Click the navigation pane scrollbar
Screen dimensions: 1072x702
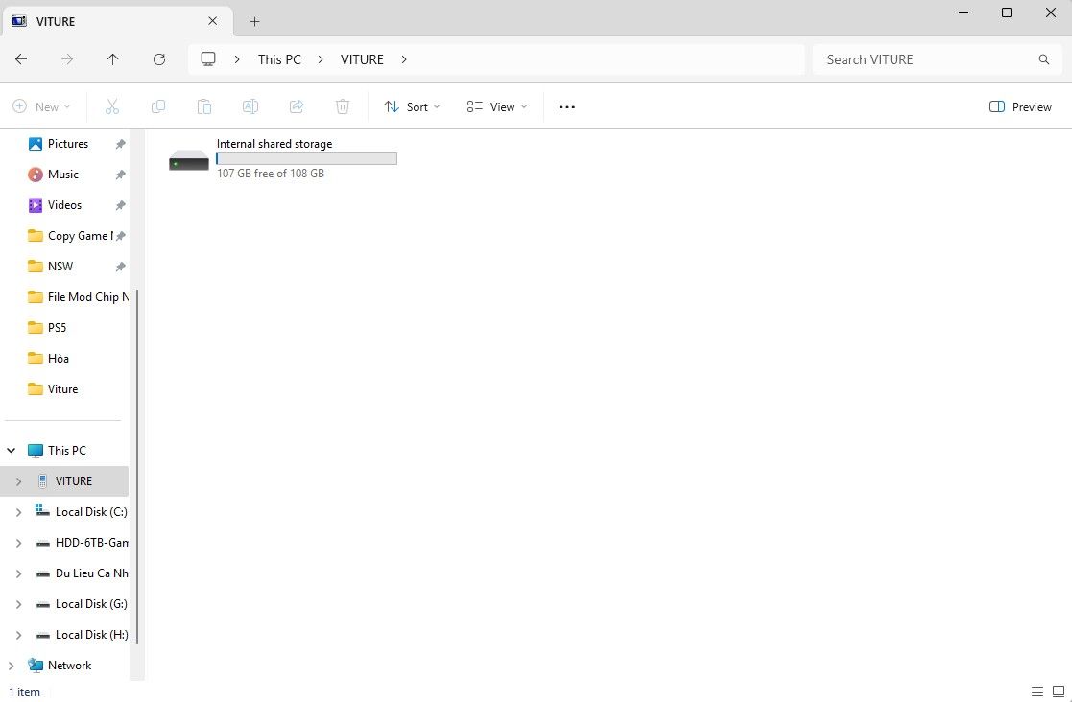137,466
